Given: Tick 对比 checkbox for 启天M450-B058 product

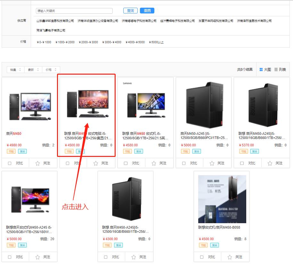Looking at the screenshot, I should point(202,257).
